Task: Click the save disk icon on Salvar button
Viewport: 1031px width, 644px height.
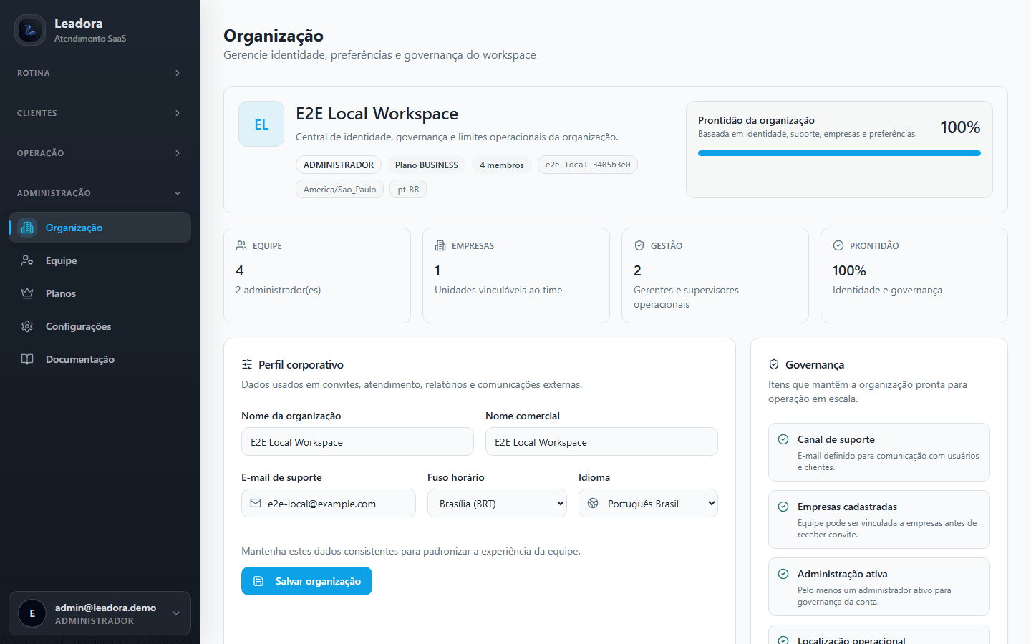Action: pos(259,581)
